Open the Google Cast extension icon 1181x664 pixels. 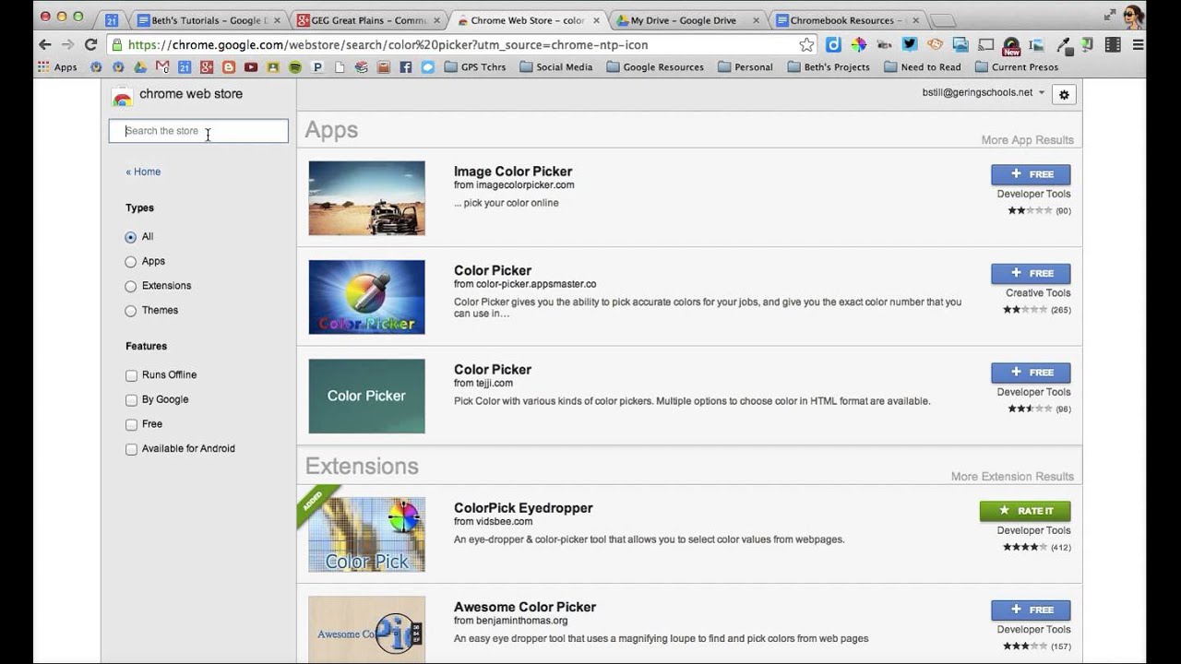pyautogui.click(x=985, y=44)
